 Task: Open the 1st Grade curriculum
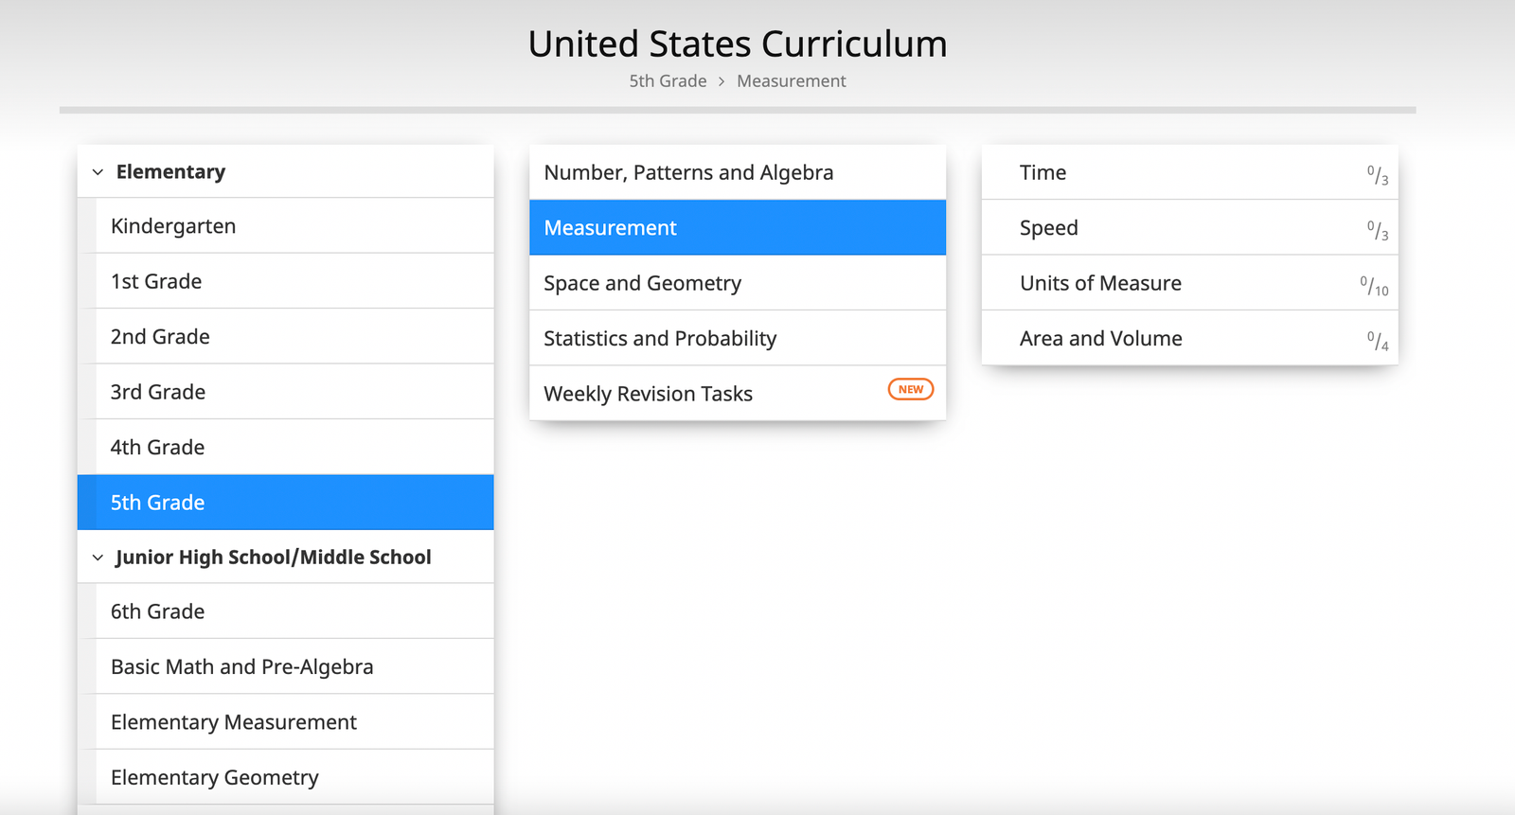[x=156, y=281]
